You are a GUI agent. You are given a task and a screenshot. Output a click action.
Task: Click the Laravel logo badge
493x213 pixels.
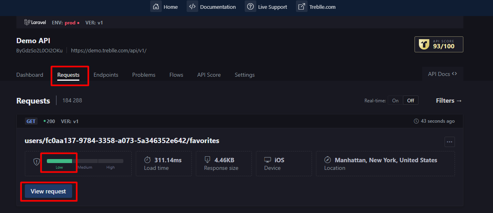[35, 23]
